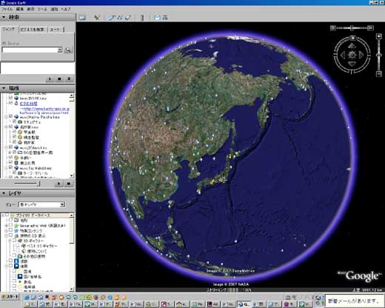
Task: Switch to the ビジネスを検索 tab
Action: pos(33,30)
